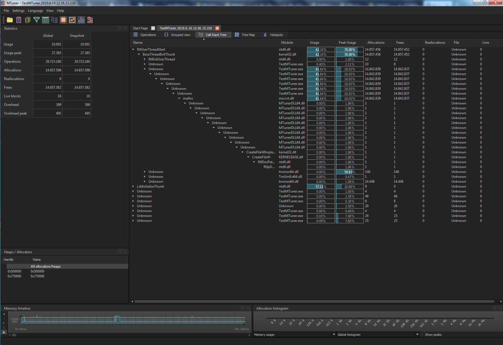Screen dimensions: 503x345
Task: Switch to the Start Page tab
Action: click(140, 28)
